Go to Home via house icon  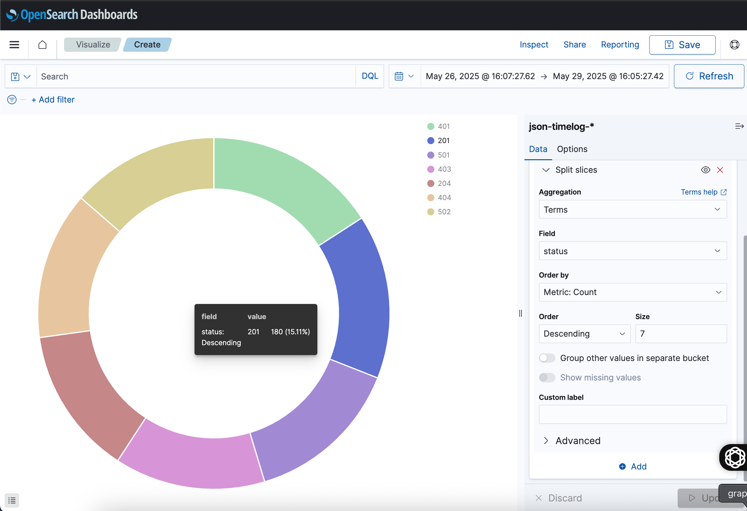pos(42,45)
